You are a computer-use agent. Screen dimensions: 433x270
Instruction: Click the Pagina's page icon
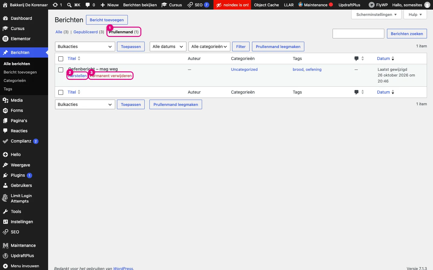5,121
